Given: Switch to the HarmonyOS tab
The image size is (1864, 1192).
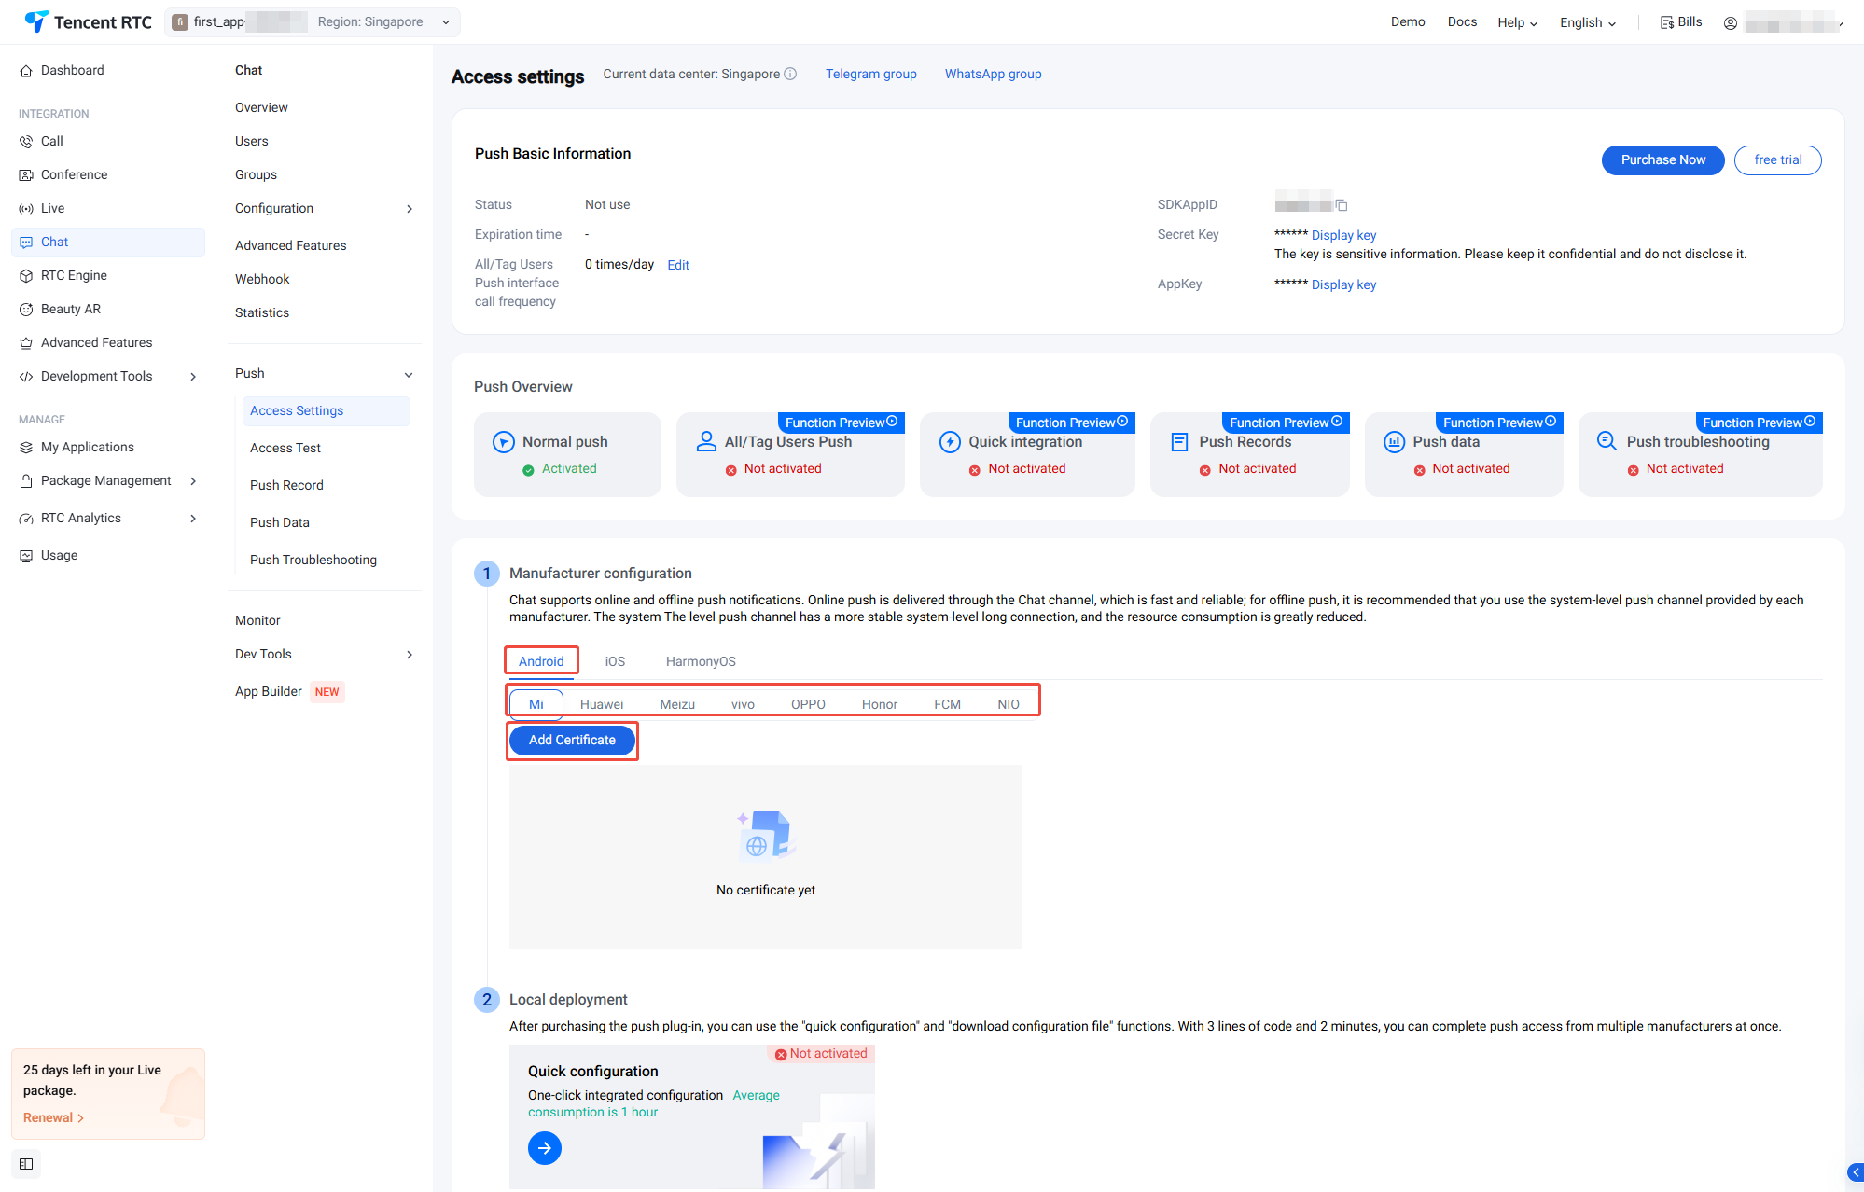Looking at the screenshot, I should pyautogui.click(x=701, y=661).
